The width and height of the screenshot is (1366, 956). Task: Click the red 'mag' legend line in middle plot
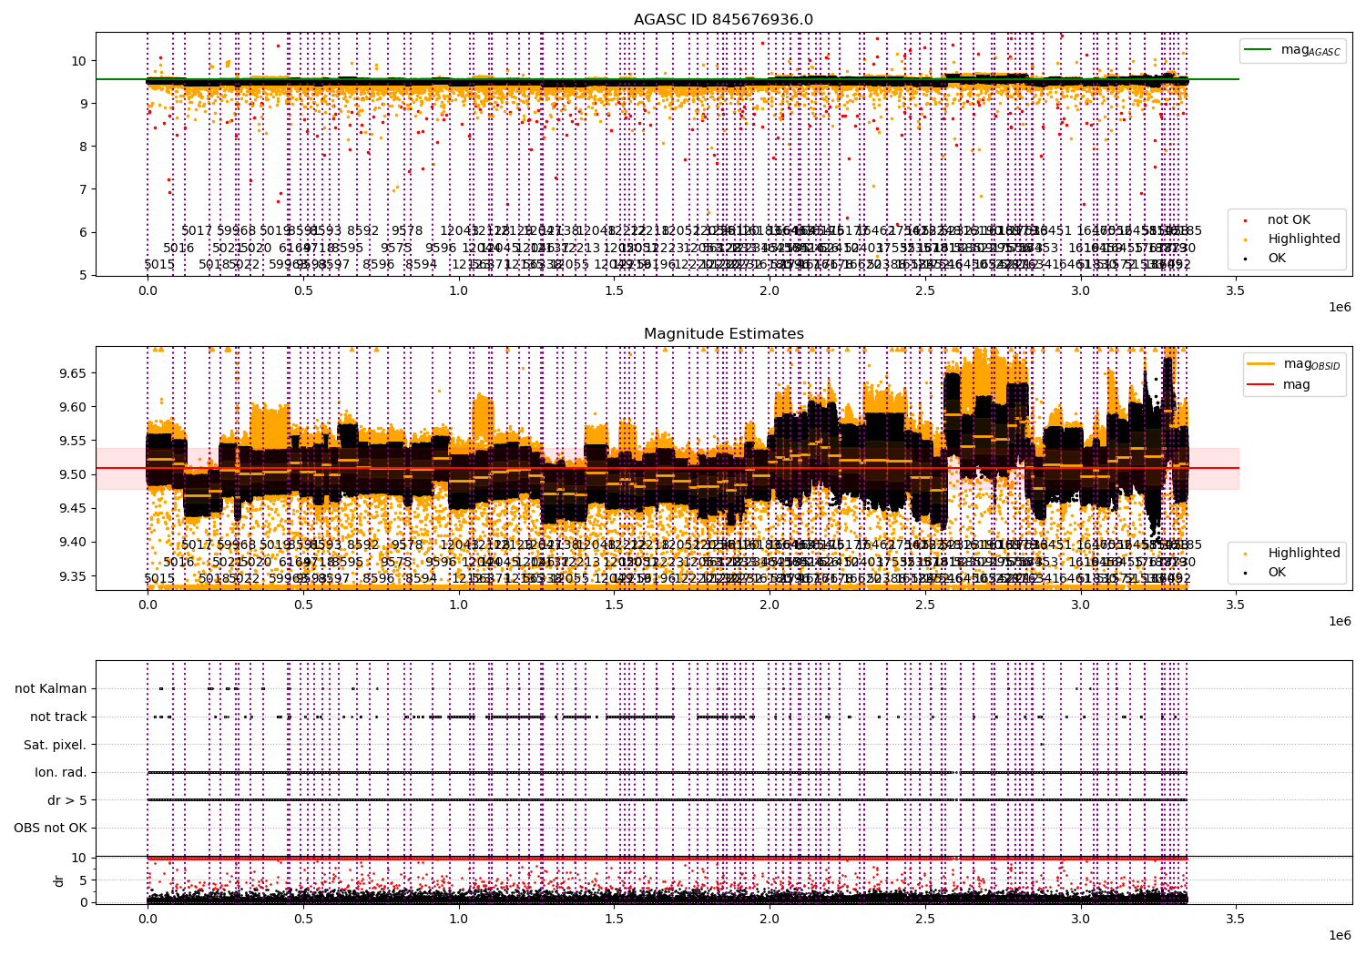1261,384
